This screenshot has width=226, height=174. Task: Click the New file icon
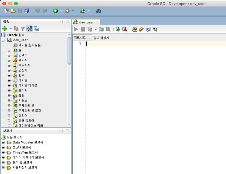(6, 11)
